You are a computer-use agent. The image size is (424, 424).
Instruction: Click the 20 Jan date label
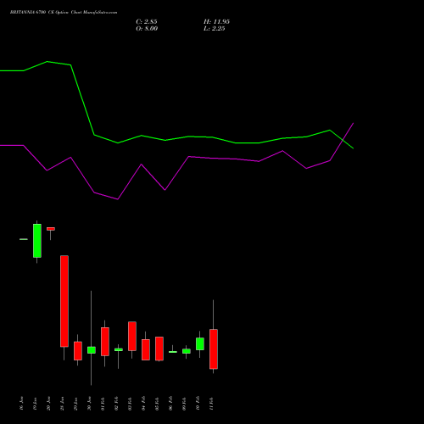49,404
